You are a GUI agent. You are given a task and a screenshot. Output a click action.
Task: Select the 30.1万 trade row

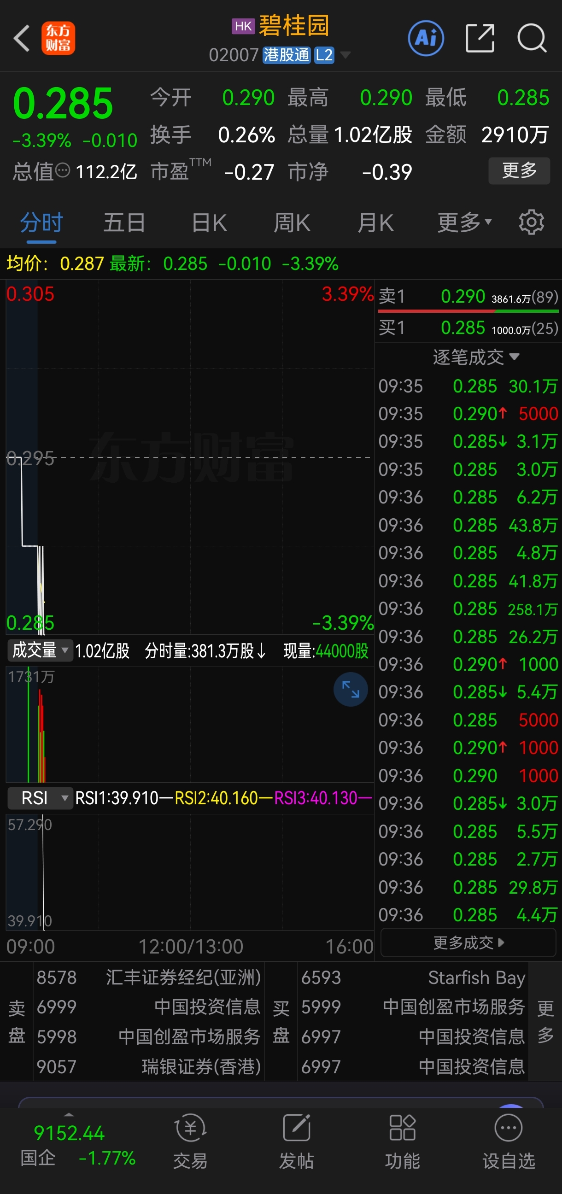pyautogui.click(x=468, y=386)
